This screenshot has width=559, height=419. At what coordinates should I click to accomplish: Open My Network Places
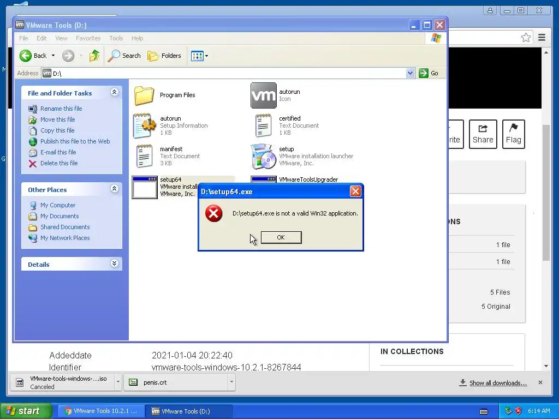coord(65,238)
